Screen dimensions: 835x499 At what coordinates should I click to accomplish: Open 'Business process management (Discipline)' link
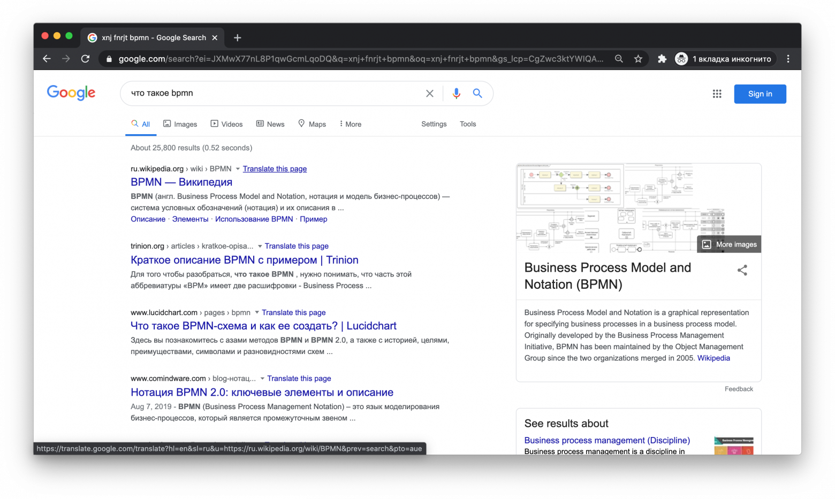(x=607, y=441)
